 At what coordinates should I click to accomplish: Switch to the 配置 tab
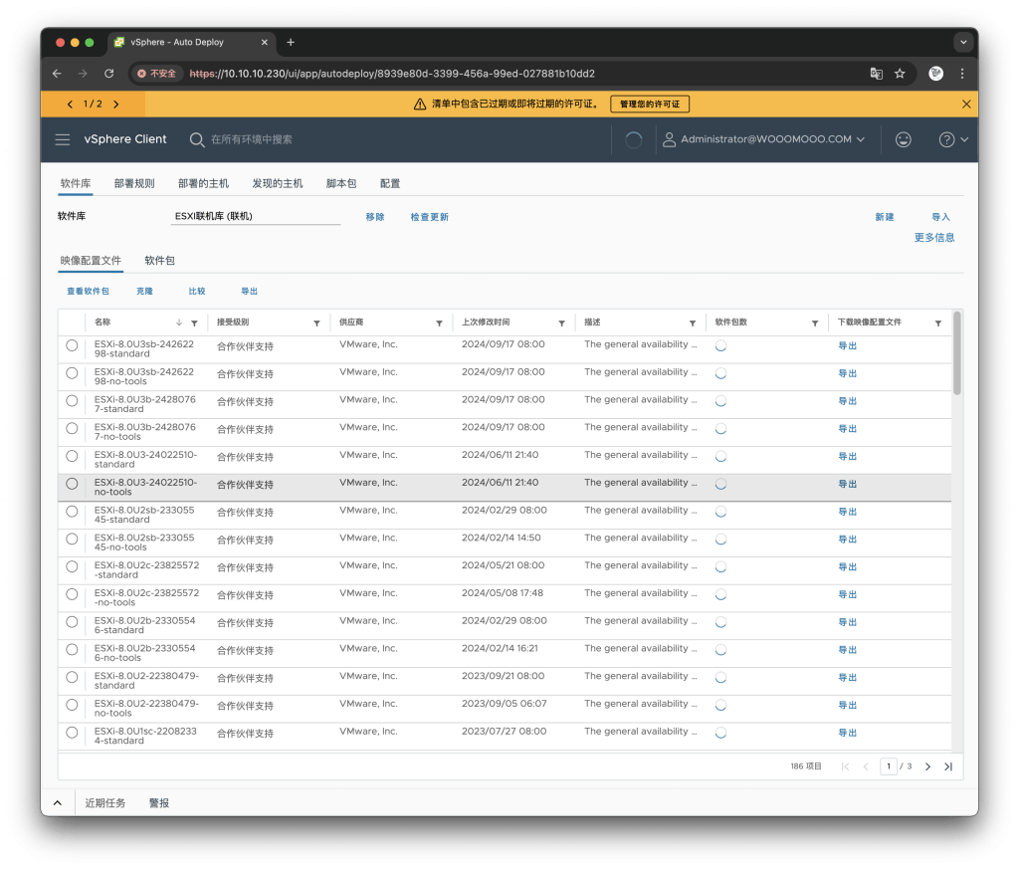(x=390, y=183)
